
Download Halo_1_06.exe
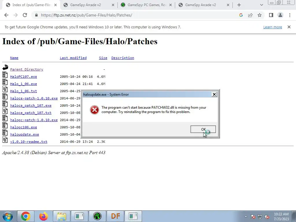[24, 84]
